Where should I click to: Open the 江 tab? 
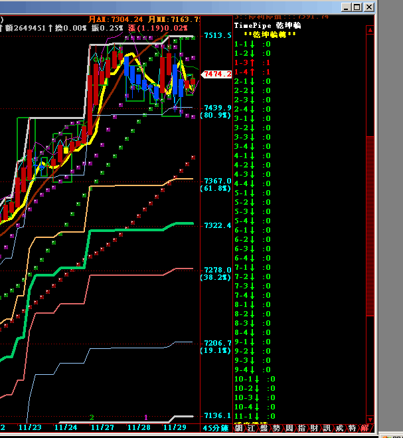[250, 429]
